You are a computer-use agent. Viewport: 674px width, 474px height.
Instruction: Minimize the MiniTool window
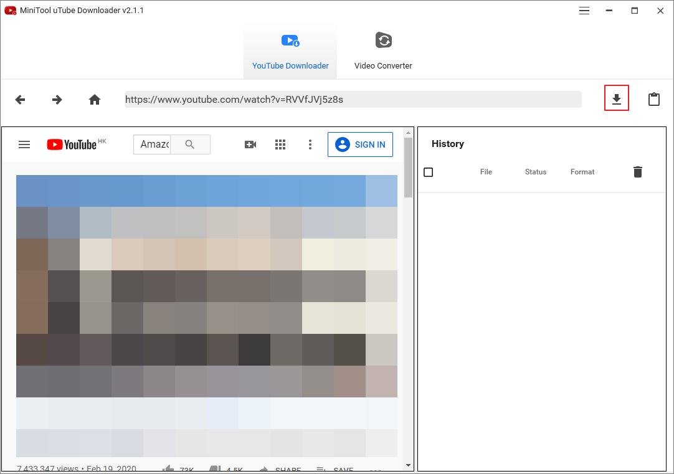coord(609,11)
